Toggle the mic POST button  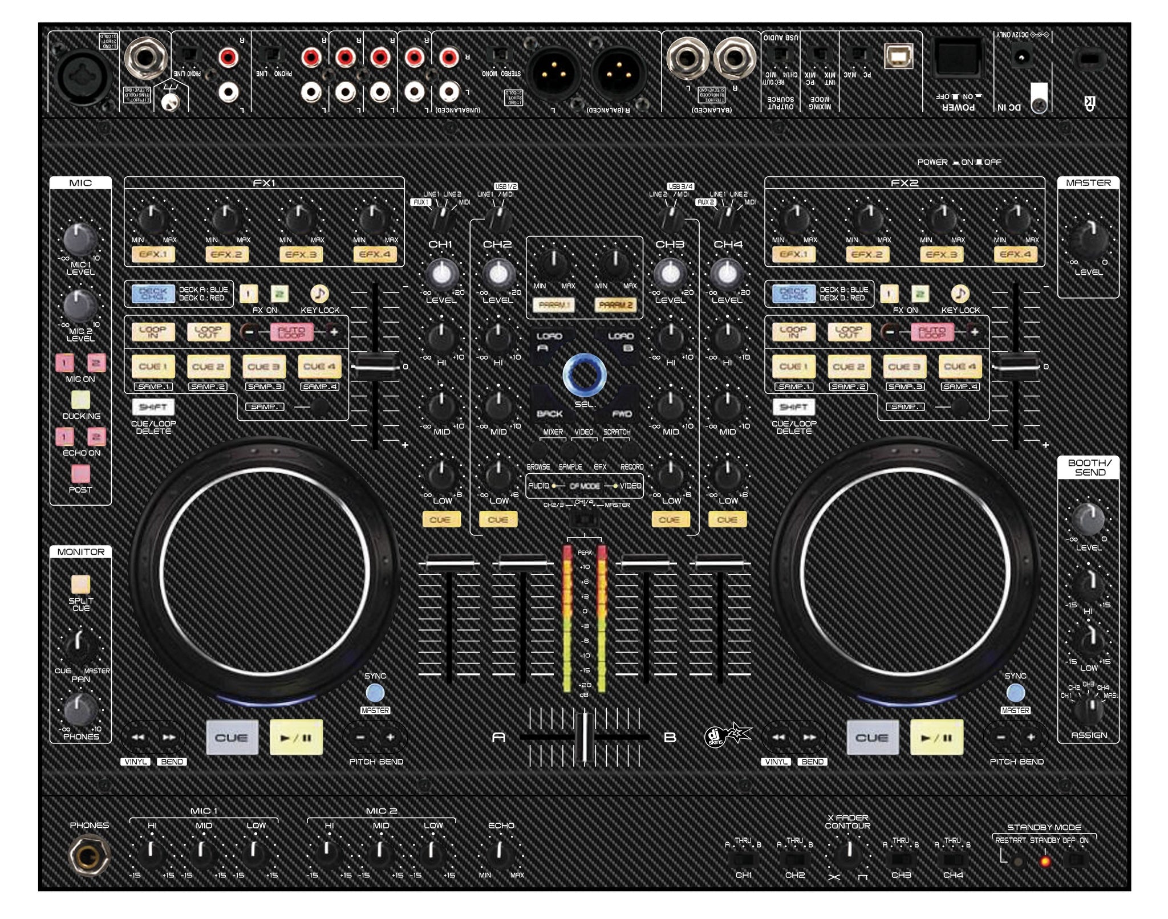(x=80, y=474)
